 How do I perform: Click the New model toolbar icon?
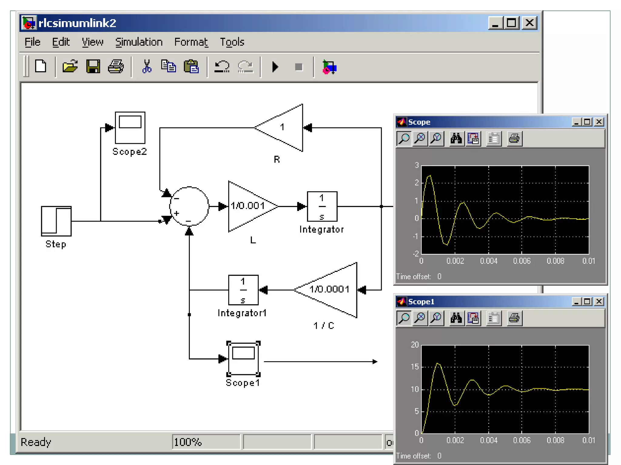click(x=40, y=67)
